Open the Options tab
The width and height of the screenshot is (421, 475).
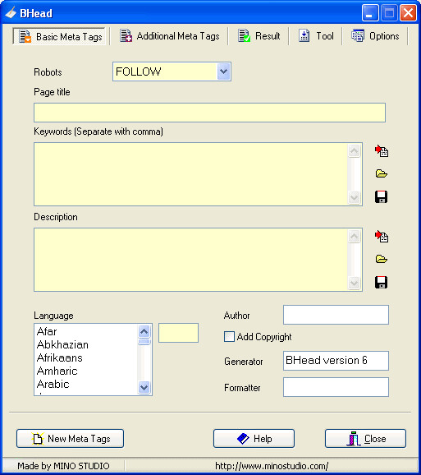coord(375,36)
